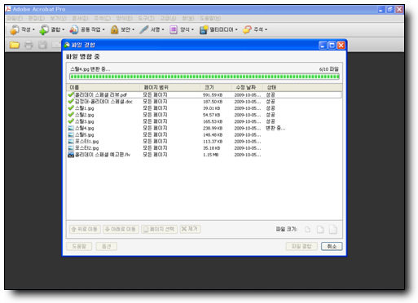418x303 pixels.
Task: Click the green check icon of the .pdf row
Action: click(71, 94)
